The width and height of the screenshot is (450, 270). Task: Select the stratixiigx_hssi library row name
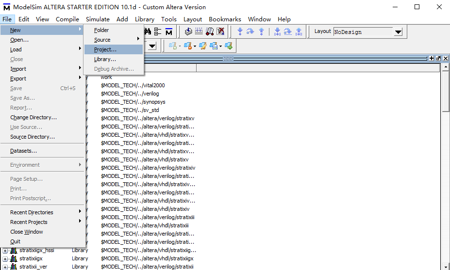click(x=37, y=250)
